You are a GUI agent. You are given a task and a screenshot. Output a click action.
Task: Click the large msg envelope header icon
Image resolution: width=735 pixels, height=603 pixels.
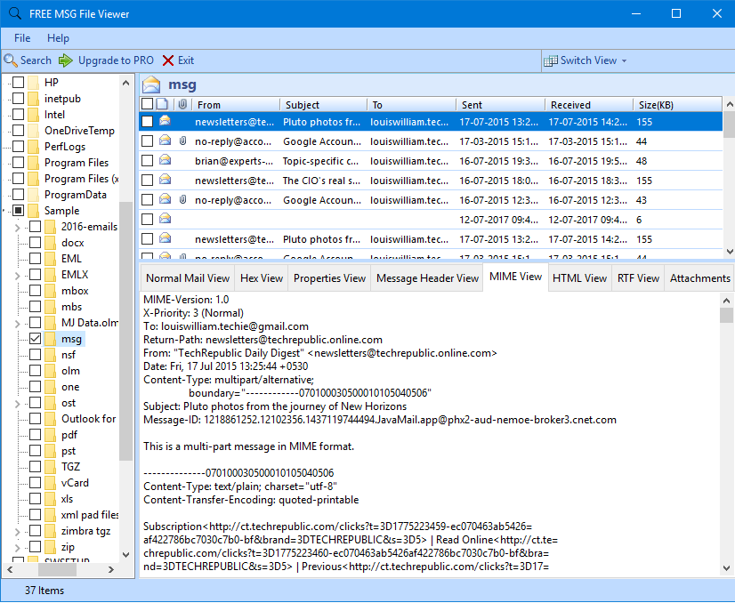(x=151, y=84)
